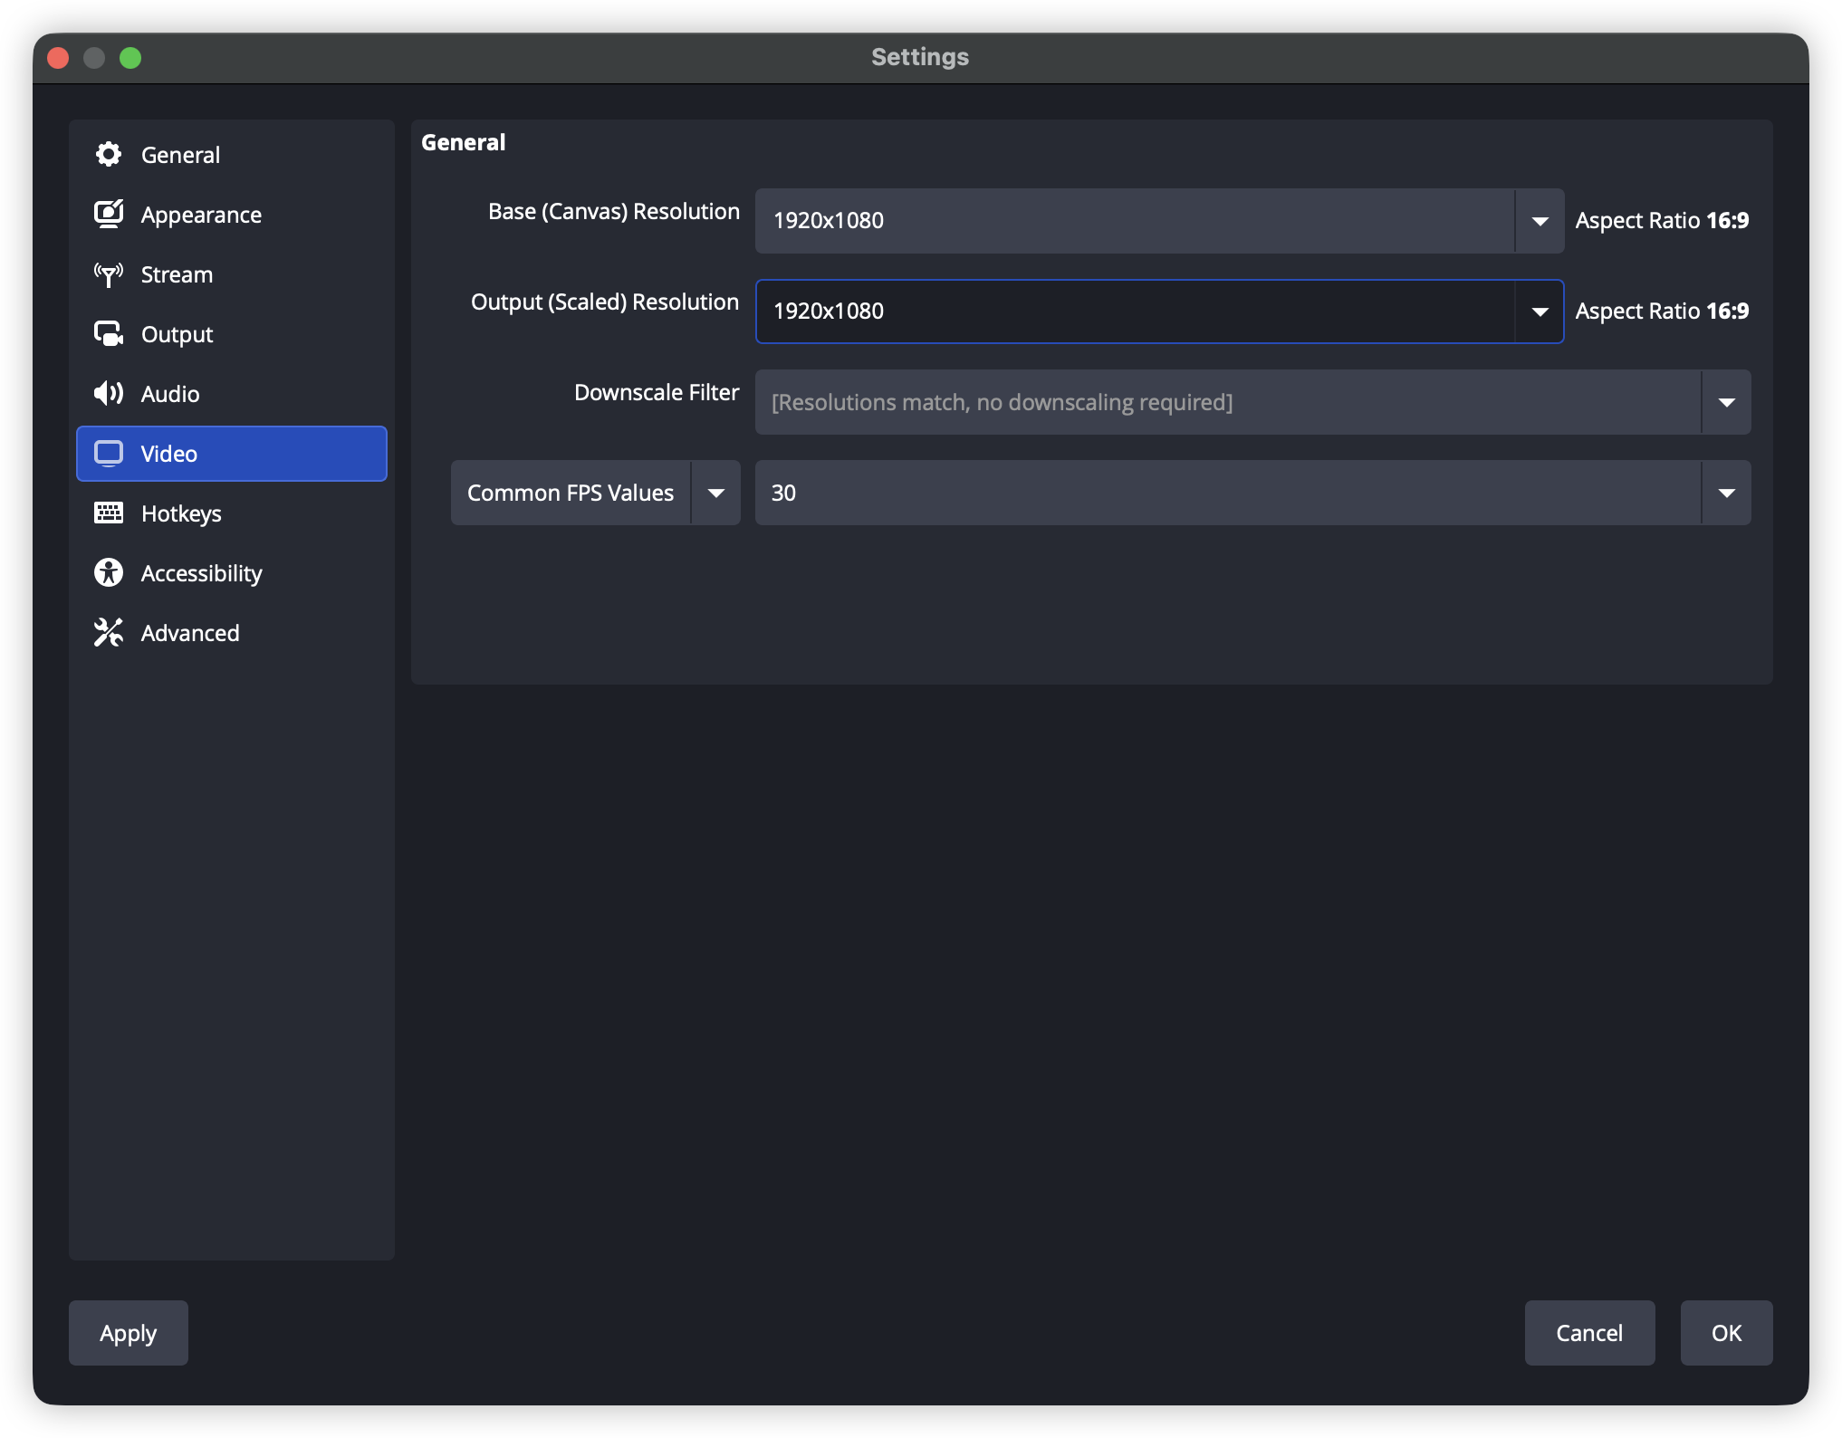Click the Advanced tools icon
The width and height of the screenshot is (1842, 1438).
(109, 633)
